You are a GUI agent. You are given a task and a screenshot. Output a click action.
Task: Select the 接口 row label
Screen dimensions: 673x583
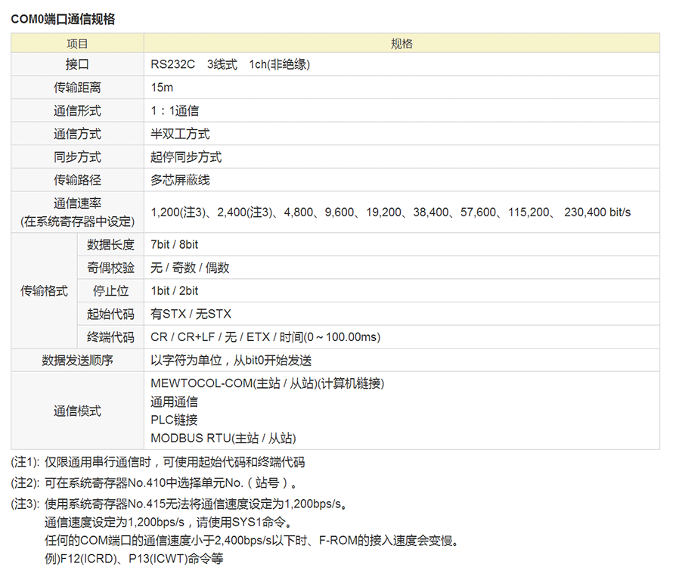click(x=77, y=65)
